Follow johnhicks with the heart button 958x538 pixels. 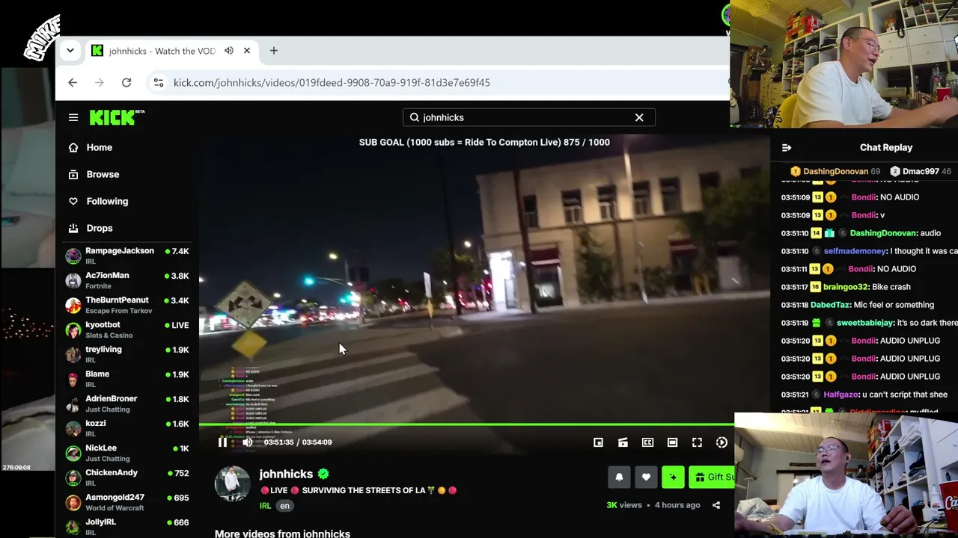646,477
